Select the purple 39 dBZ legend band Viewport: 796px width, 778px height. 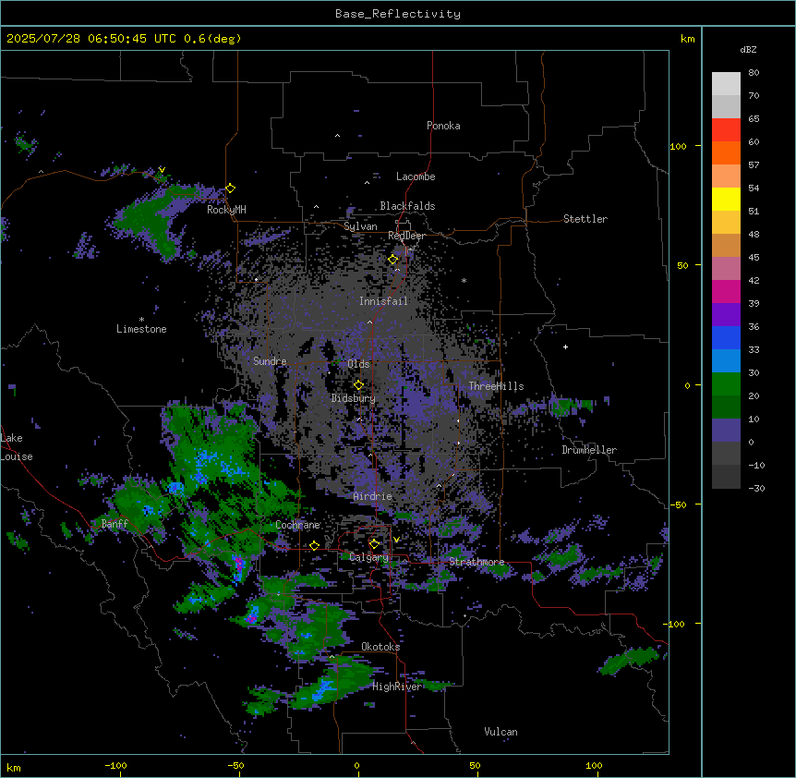pos(726,314)
